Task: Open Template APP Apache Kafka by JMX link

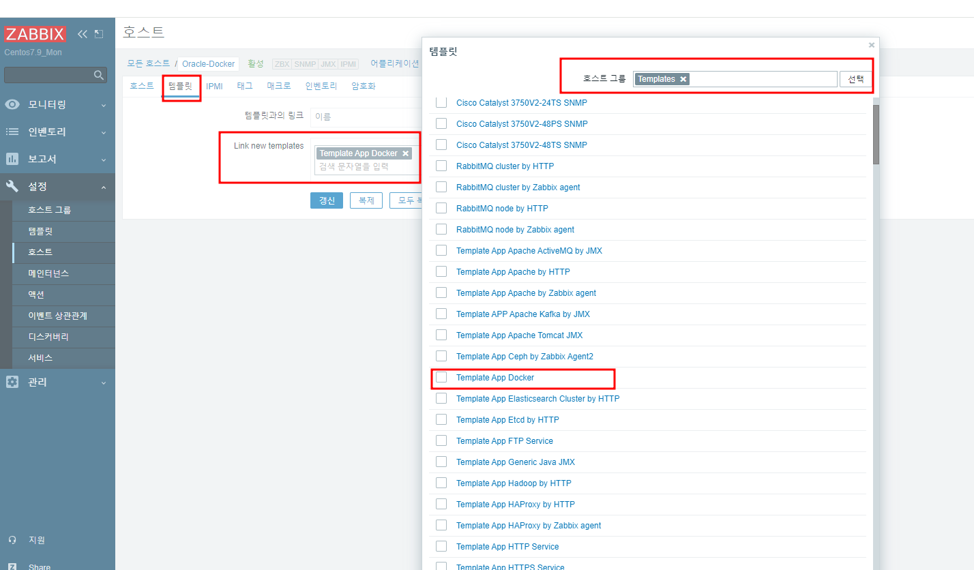Action: pos(523,314)
